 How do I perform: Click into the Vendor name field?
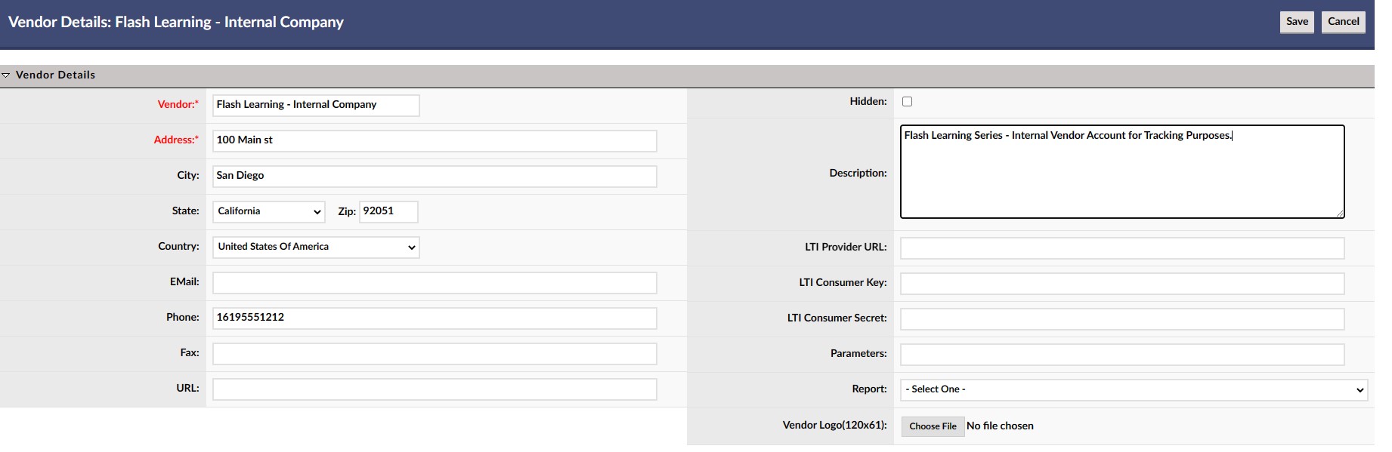(316, 105)
